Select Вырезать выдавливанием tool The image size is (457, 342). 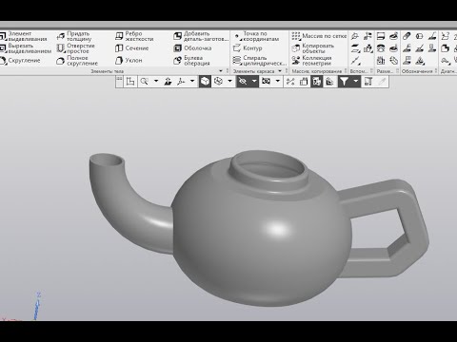[26, 48]
